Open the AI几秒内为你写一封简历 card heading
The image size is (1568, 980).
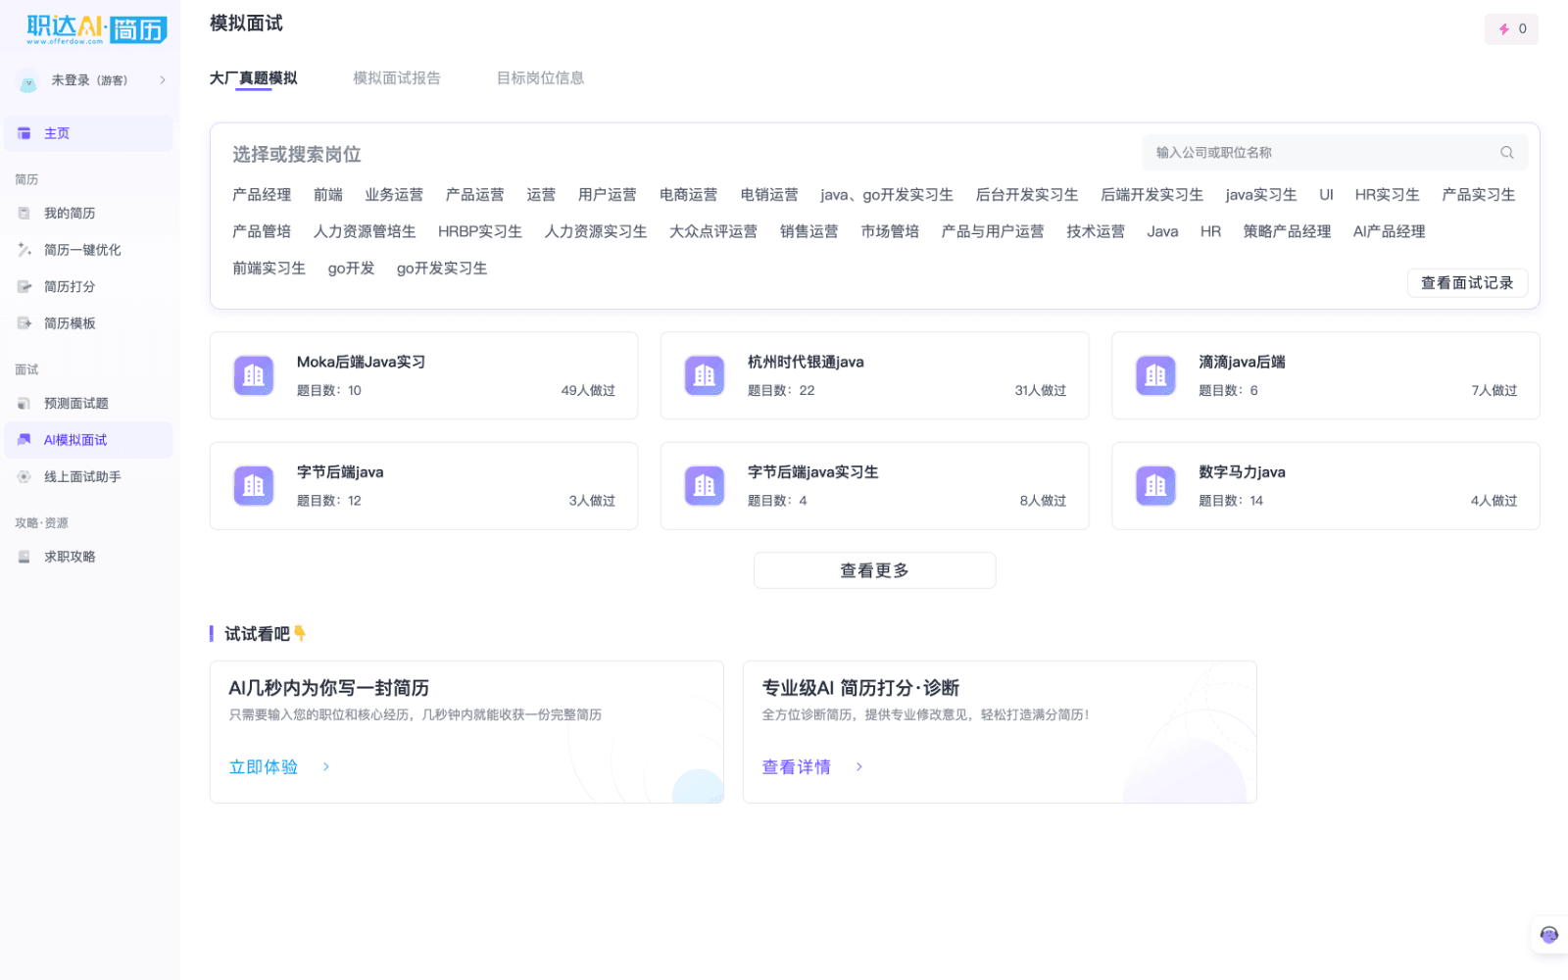(x=329, y=688)
